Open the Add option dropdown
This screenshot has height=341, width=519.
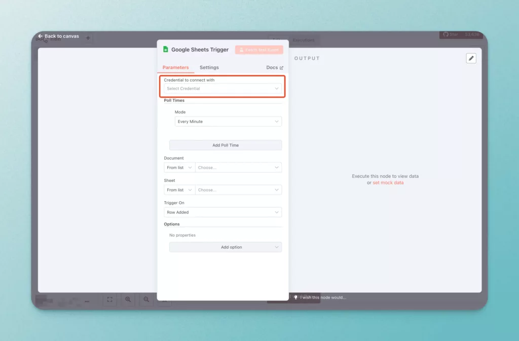226,247
